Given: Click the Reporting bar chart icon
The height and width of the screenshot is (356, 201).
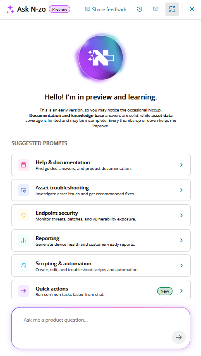Looking at the screenshot, I should pyautogui.click(x=24, y=240).
